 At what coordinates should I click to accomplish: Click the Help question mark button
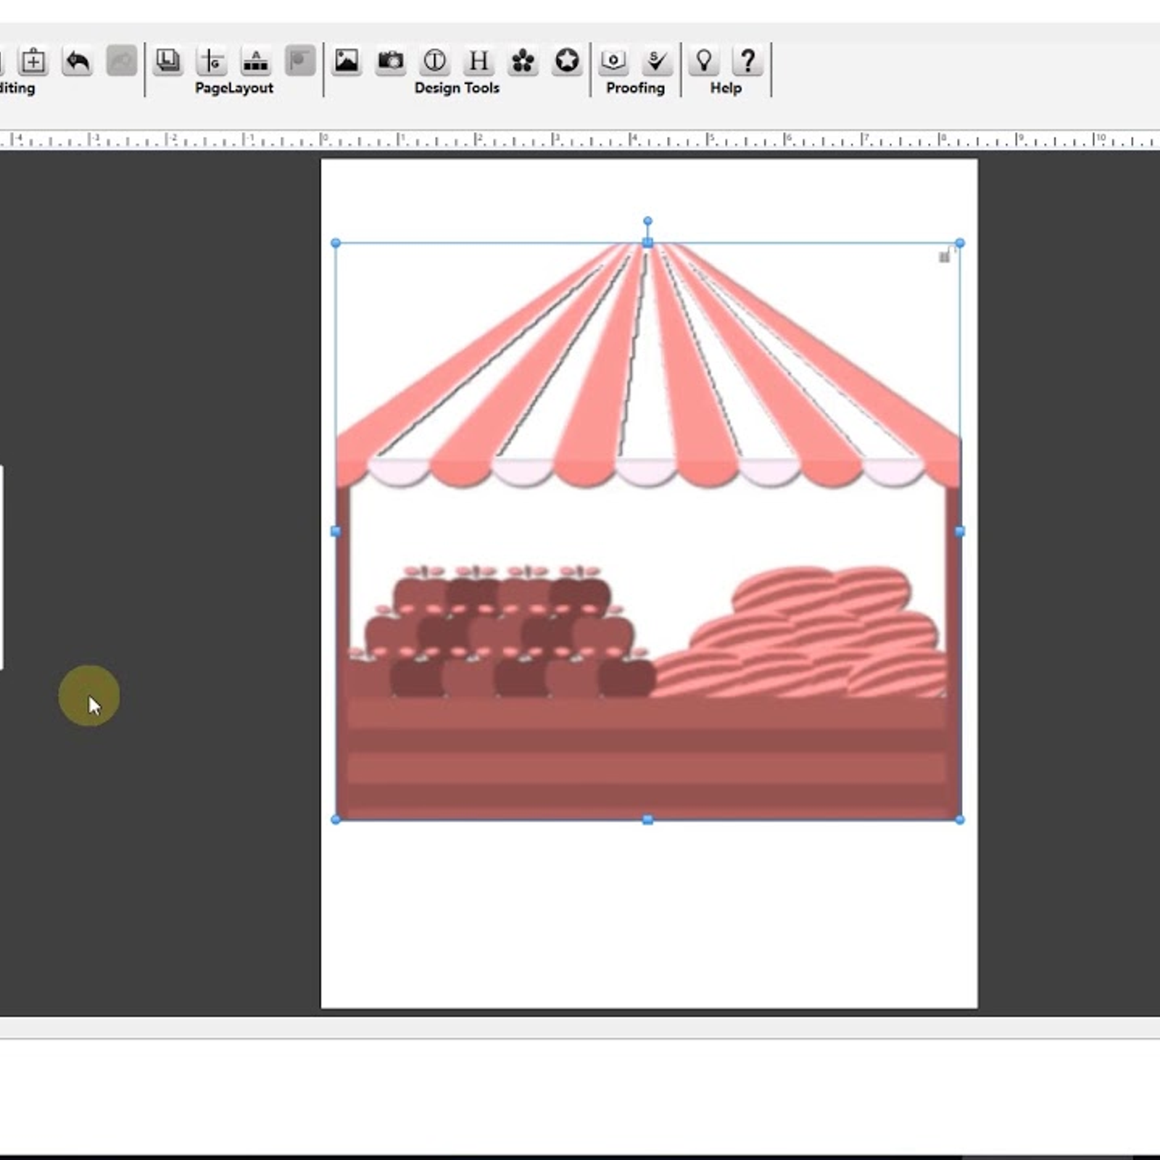[747, 63]
